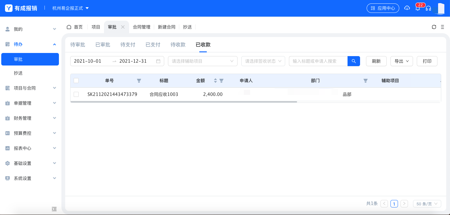
Task: Click the 单据管理 icon in sidebar
Action: [x=8, y=103]
